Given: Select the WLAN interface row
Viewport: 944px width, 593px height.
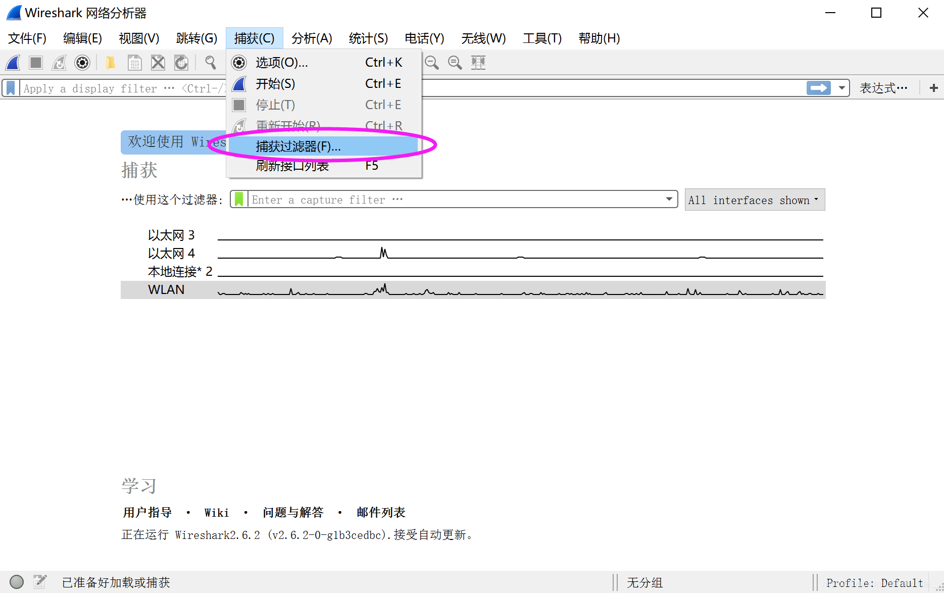Looking at the screenshot, I should click(473, 289).
